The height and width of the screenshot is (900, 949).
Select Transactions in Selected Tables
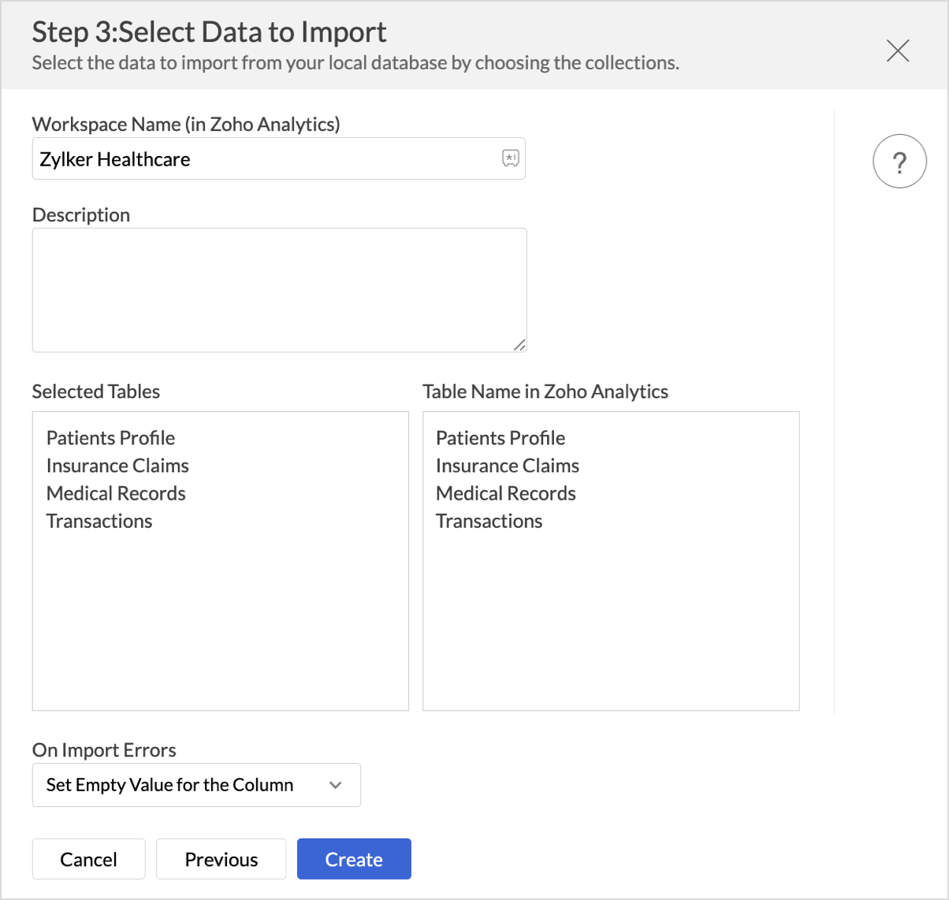[x=99, y=521]
